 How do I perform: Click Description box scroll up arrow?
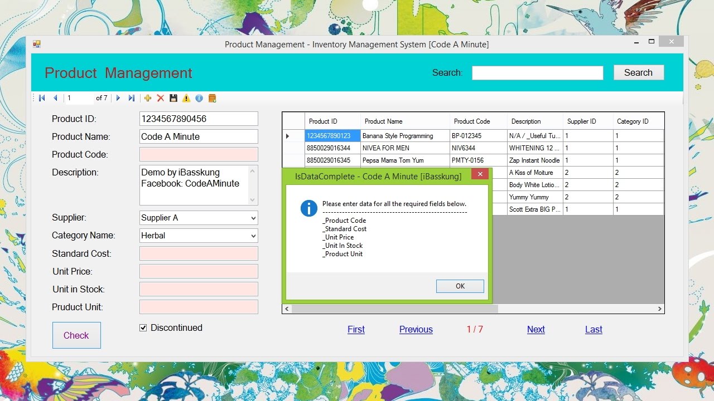[x=253, y=170]
